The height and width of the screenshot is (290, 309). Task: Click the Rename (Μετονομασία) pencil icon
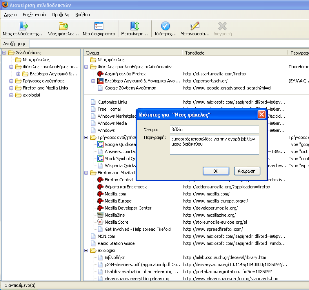coord(195,26)
